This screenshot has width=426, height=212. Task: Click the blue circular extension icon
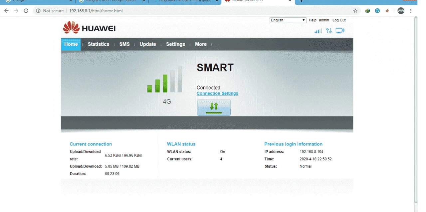click(377, 11)
